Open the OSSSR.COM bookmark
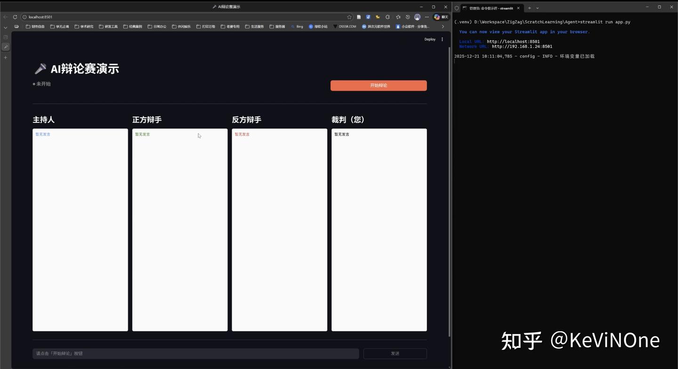 click(346, 26)
